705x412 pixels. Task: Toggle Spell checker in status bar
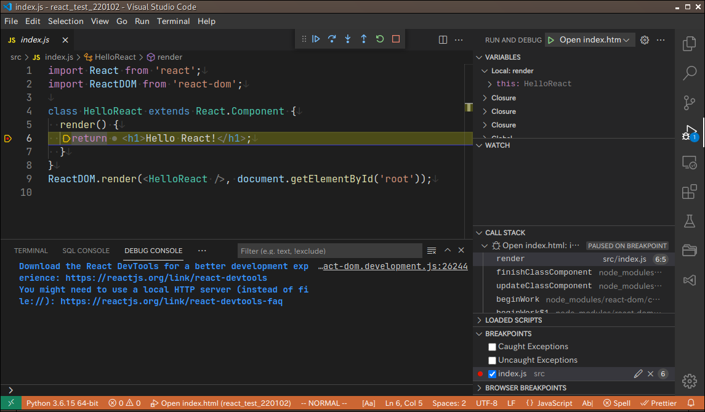(617, 403)
